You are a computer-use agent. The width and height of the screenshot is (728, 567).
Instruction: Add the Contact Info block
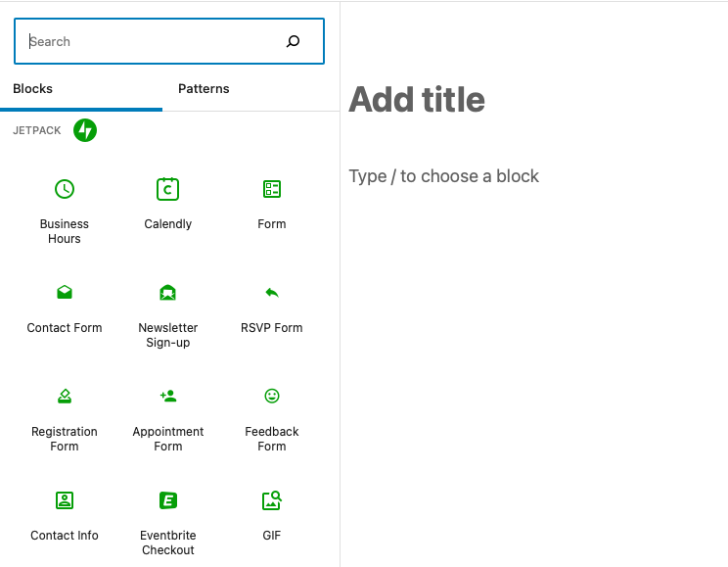pos(65,515)
